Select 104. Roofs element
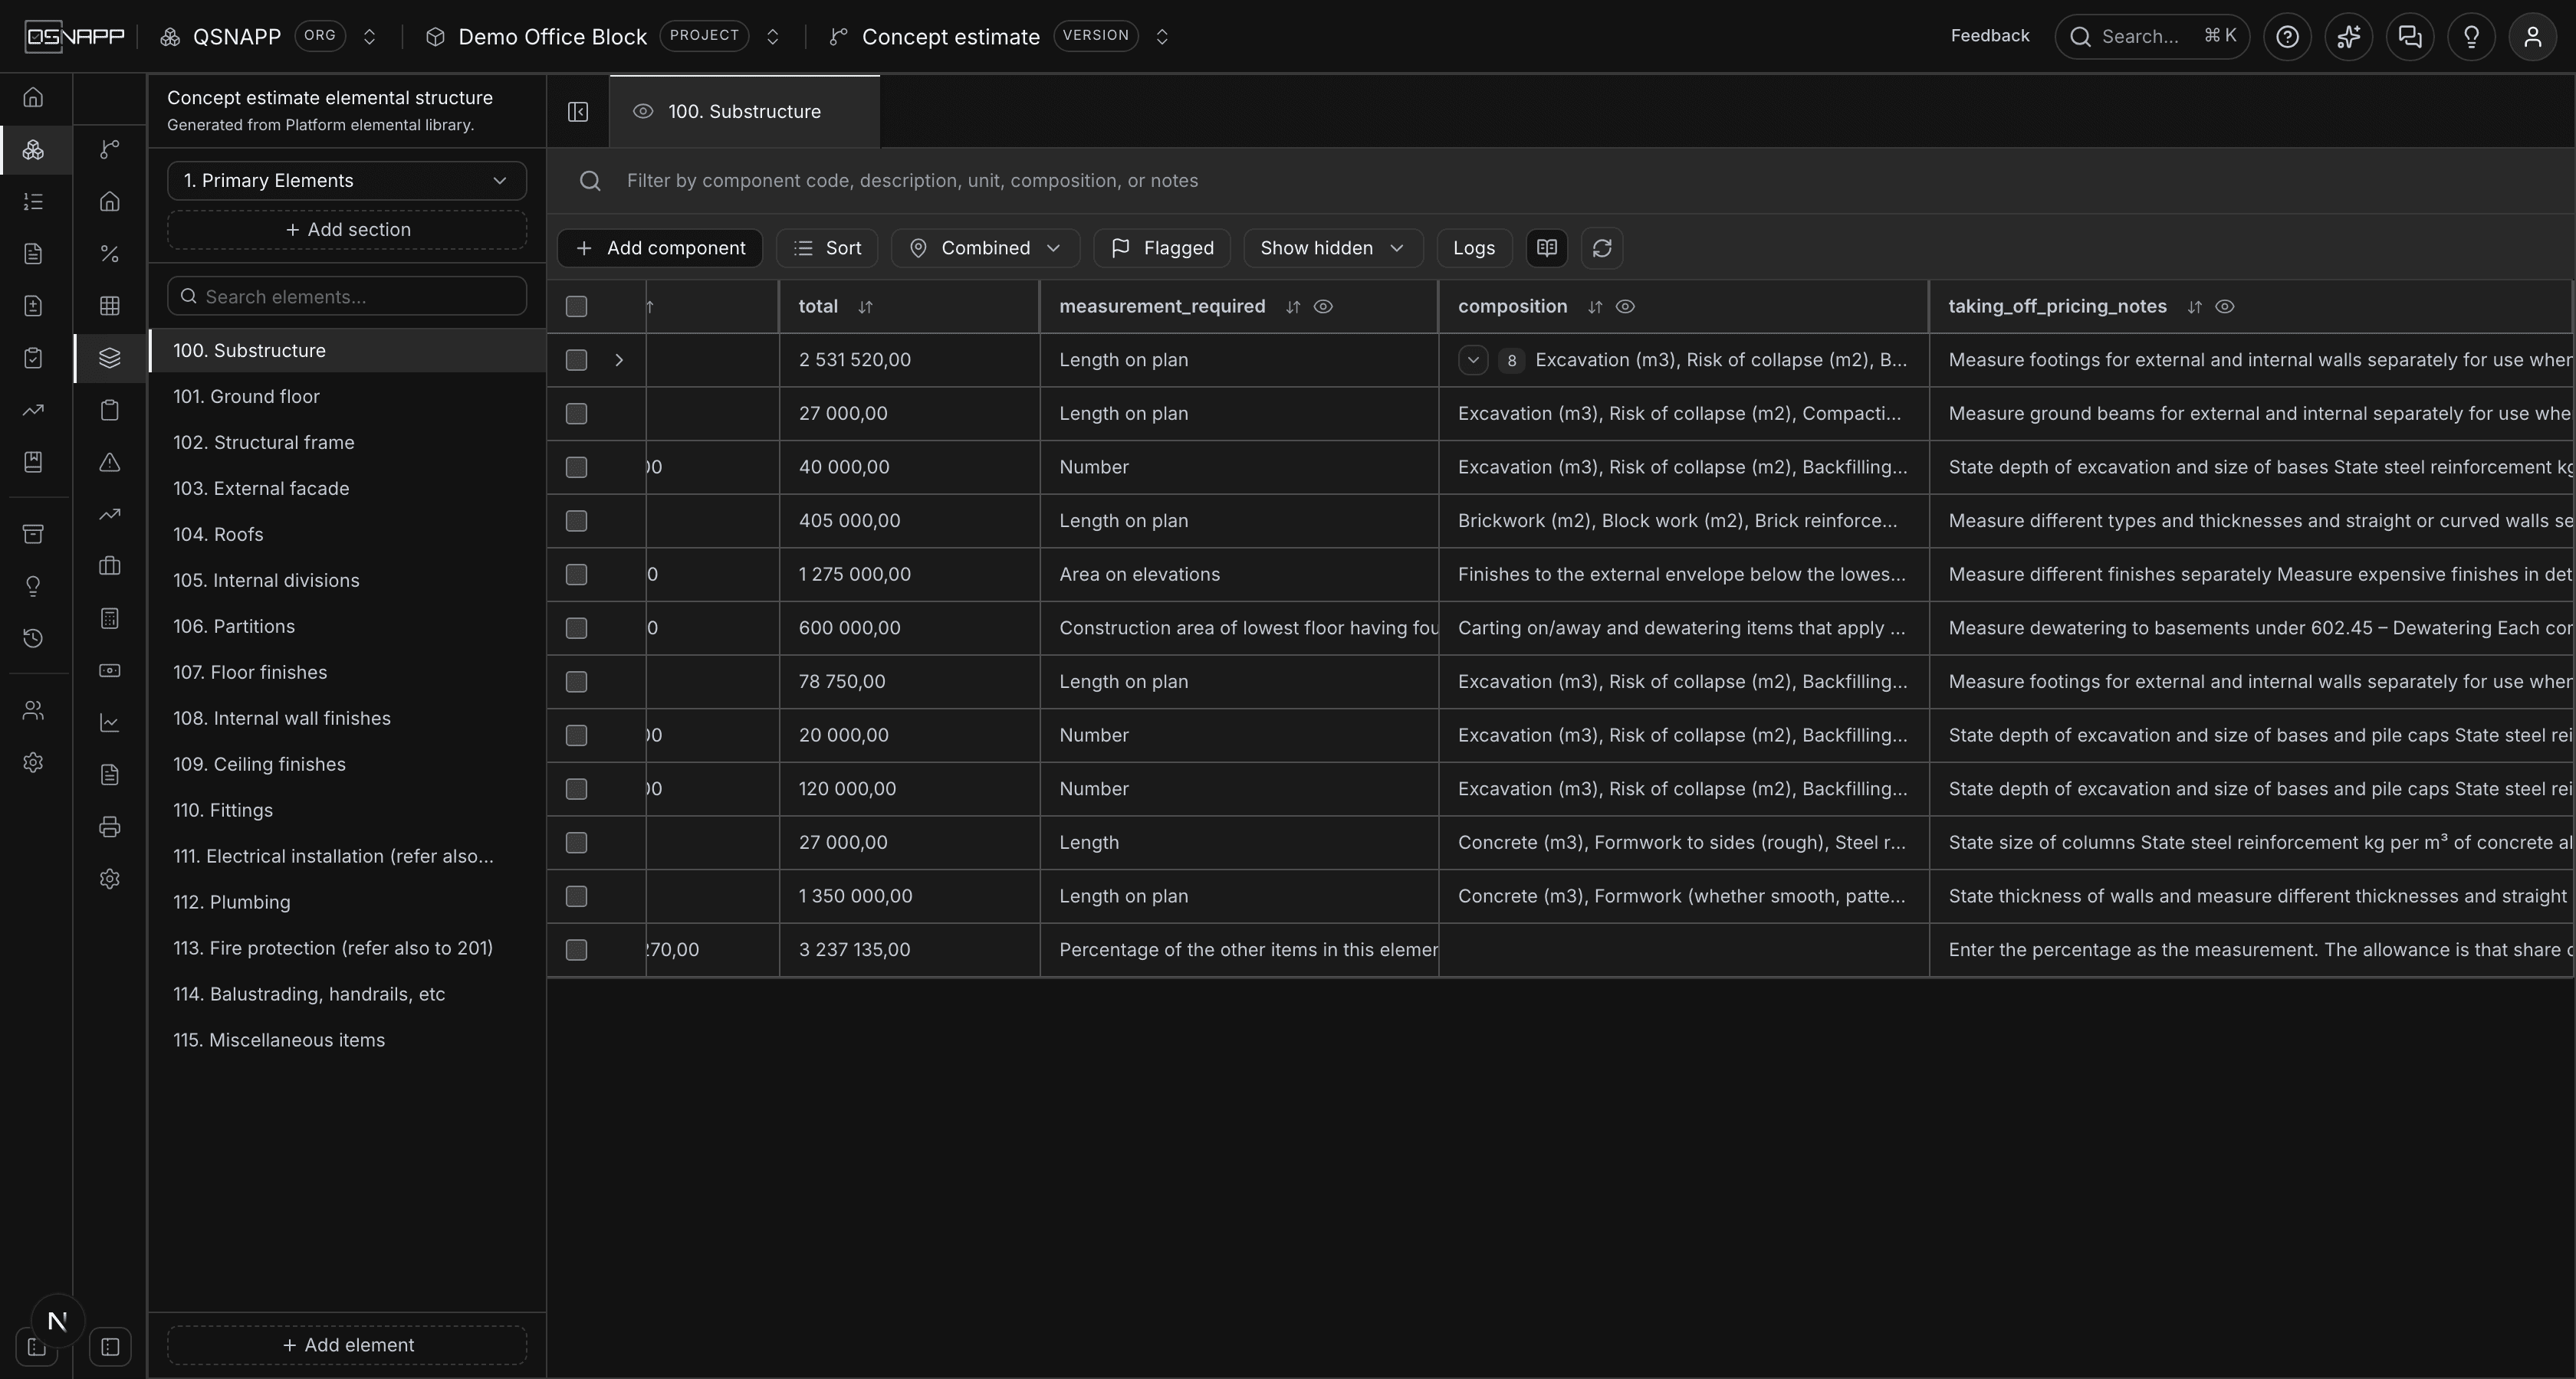 [x=347, y=535]
